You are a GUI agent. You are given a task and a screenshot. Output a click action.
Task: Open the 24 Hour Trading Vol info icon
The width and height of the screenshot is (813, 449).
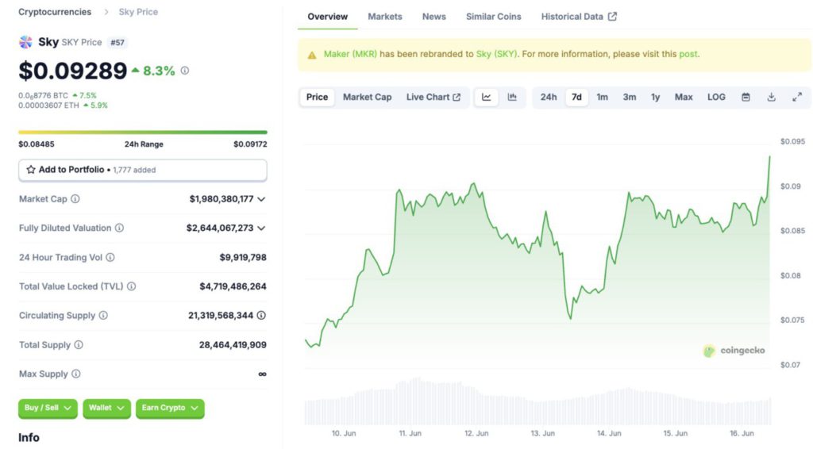110,257
